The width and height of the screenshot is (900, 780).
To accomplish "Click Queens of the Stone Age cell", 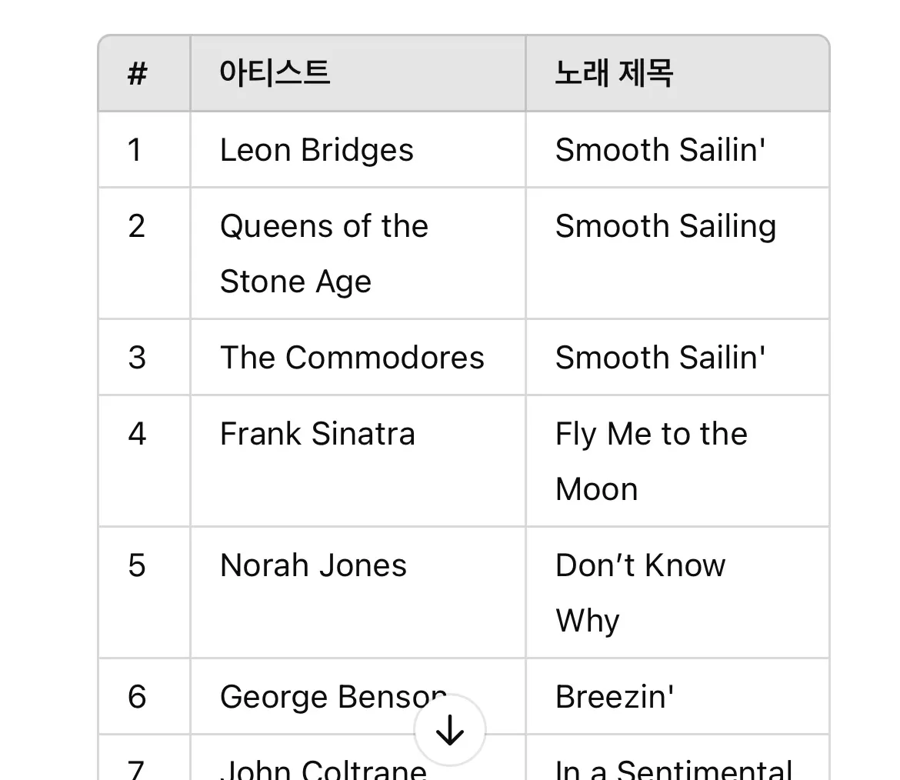I will point(324,254).
